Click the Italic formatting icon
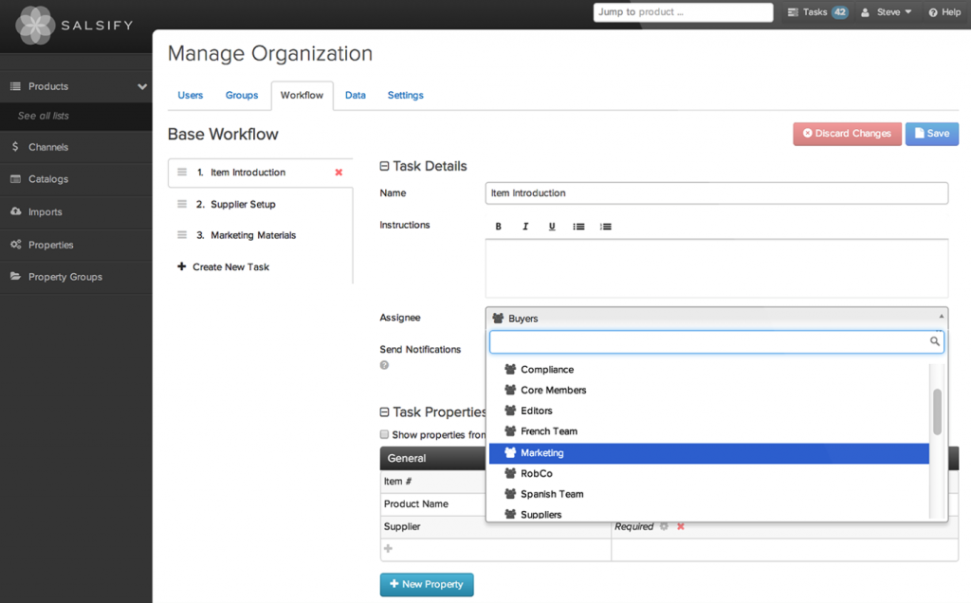 click(x=525, y=227)
